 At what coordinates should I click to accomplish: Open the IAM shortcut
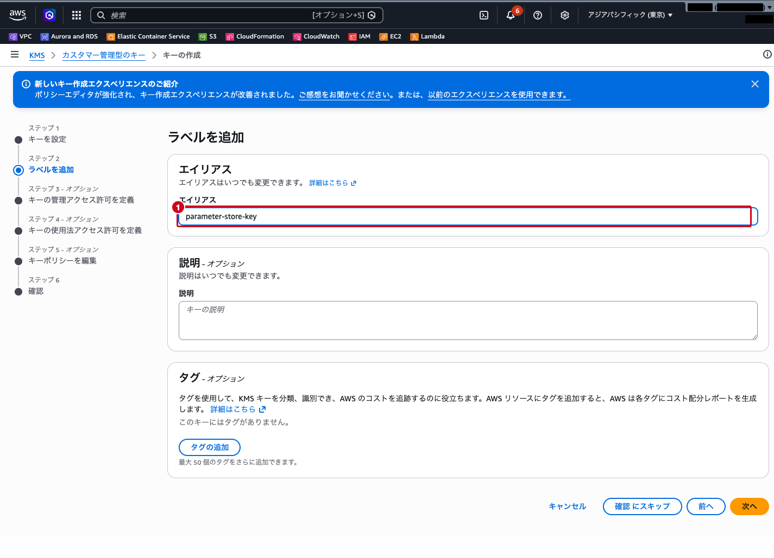point(360,36)
